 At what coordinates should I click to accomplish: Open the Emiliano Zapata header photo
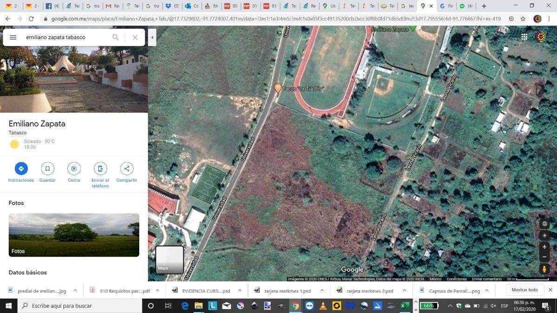[74, 79]
